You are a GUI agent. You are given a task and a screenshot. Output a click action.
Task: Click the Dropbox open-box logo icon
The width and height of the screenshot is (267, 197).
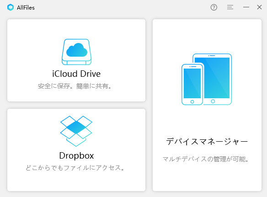tap(76, 131)
